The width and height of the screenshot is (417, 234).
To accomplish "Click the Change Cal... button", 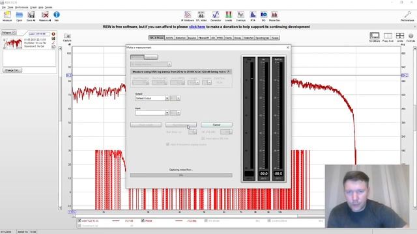I will (x=12, y=70).
